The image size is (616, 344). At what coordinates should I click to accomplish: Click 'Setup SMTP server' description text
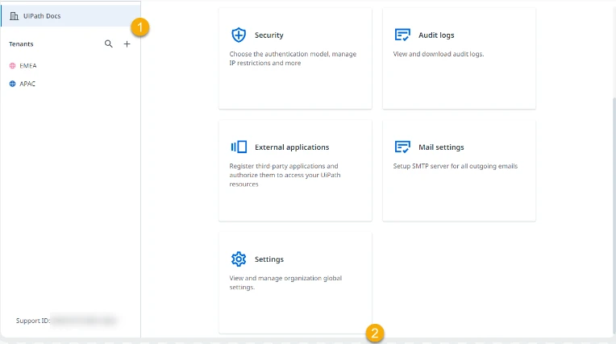[456, 166]
